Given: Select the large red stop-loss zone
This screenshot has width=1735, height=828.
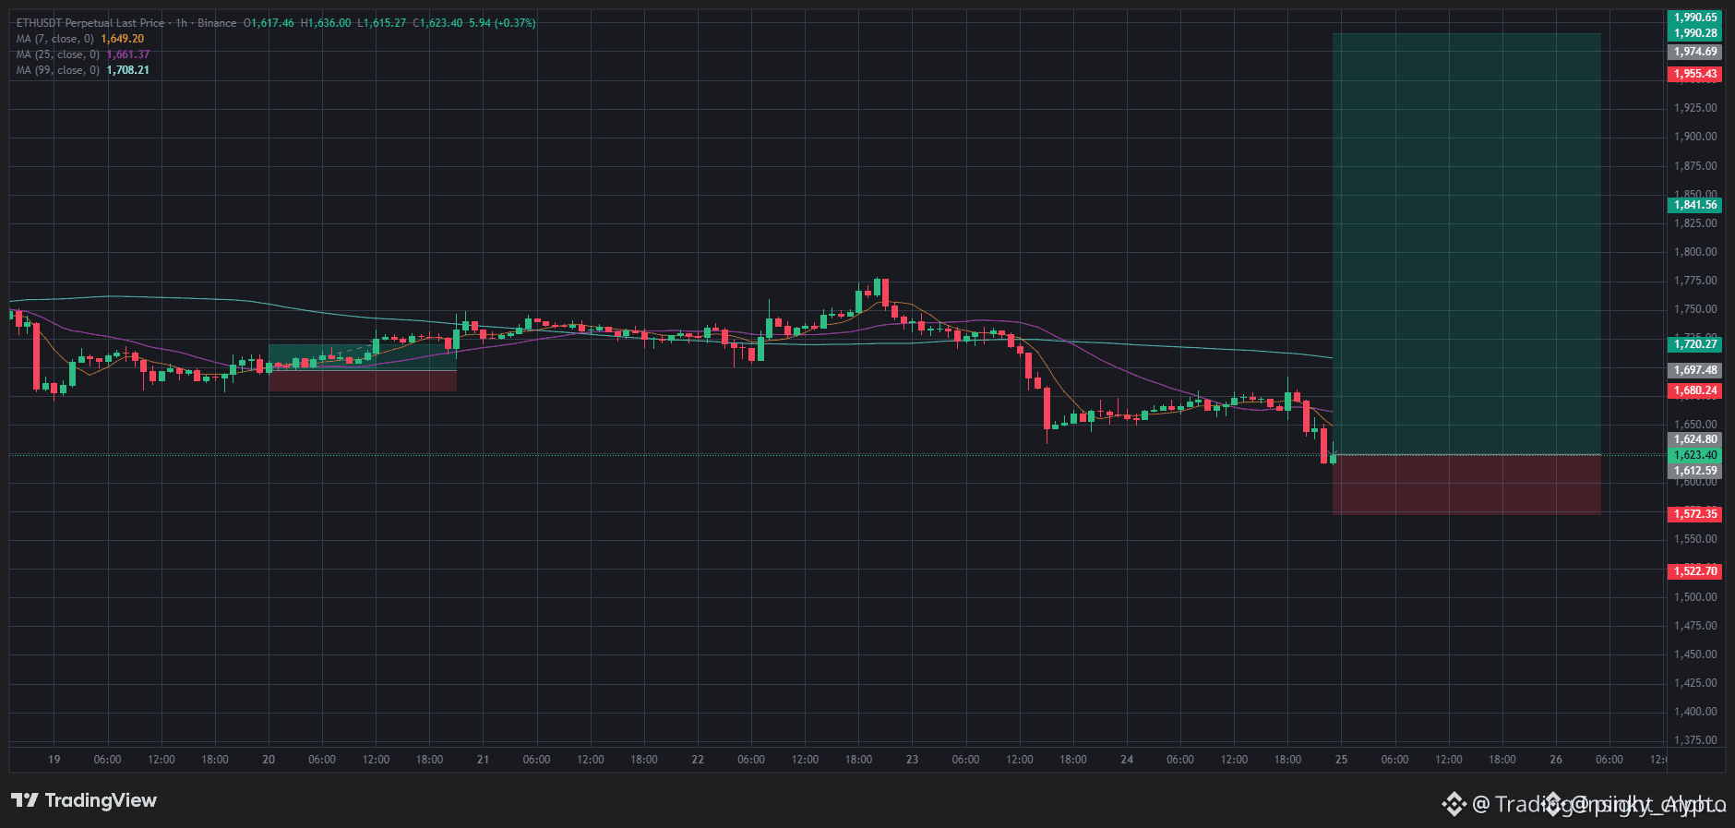Looking at the screenshot, I should point(1466,485).
